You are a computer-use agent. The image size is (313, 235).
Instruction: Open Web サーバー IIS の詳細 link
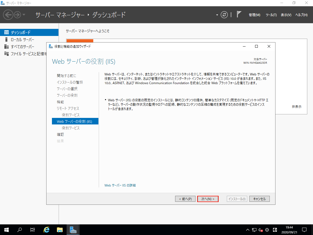(x=120, y=185)
